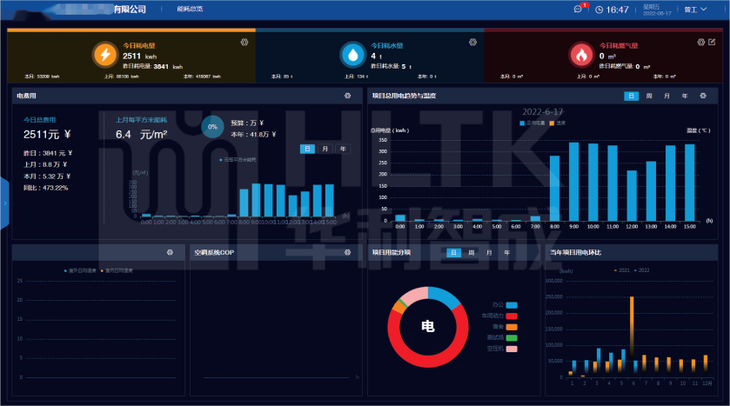
Task: Expand the user account dropdown at top right
Action: tap(693, 10)
